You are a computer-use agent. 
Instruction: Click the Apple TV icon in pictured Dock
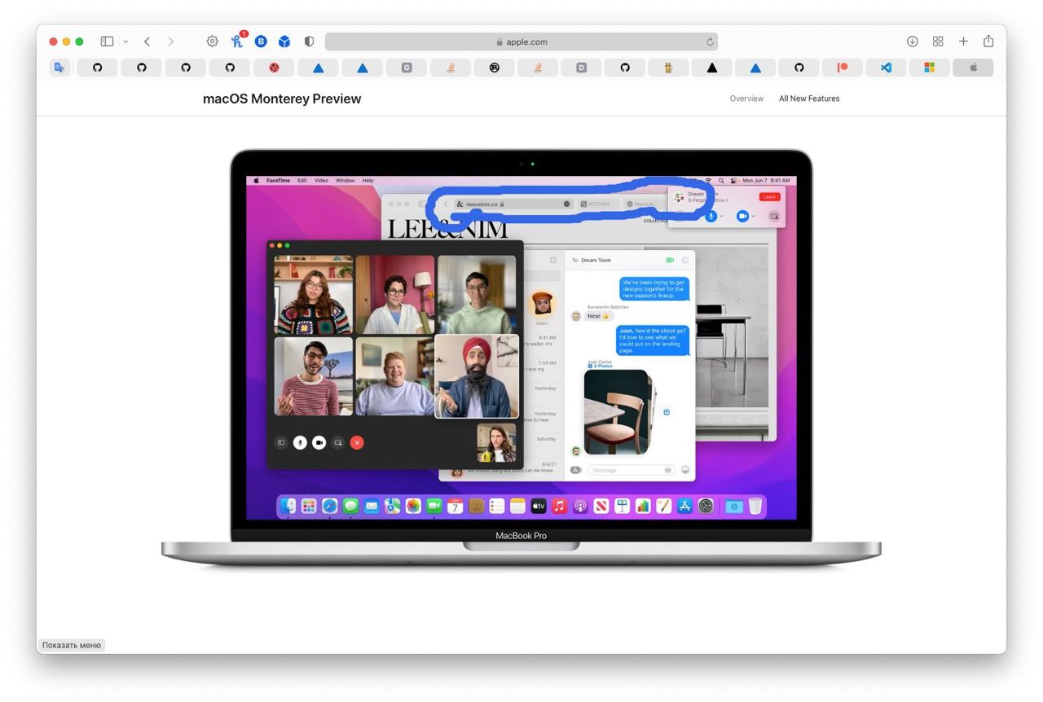539,507
